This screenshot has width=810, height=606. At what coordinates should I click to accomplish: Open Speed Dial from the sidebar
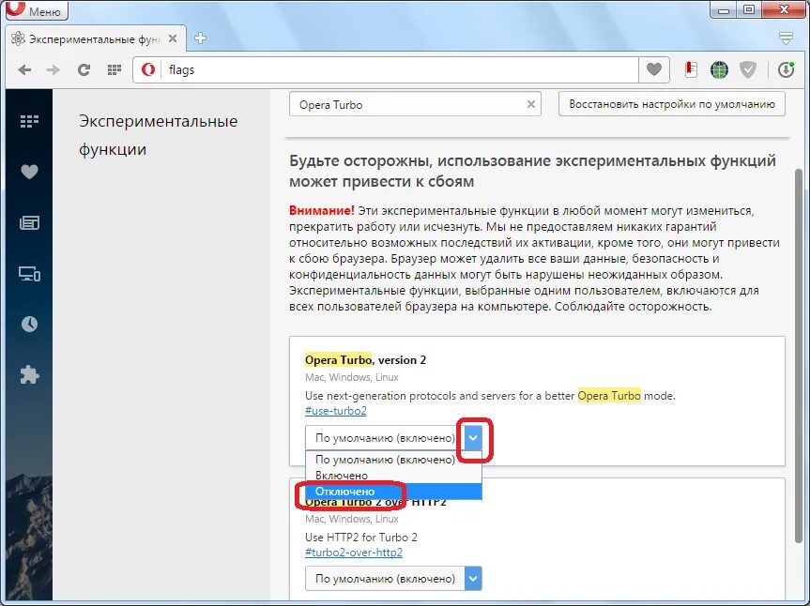click(x=29, y=121)
